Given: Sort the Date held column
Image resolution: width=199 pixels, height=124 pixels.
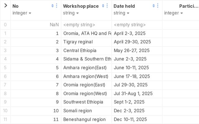Looking at the screenshot, I should (x=154, y=6).
